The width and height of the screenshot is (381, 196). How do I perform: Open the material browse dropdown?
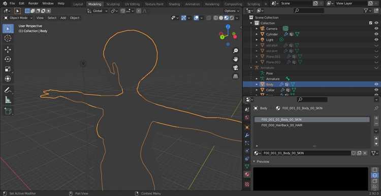(x=258, y=153)
